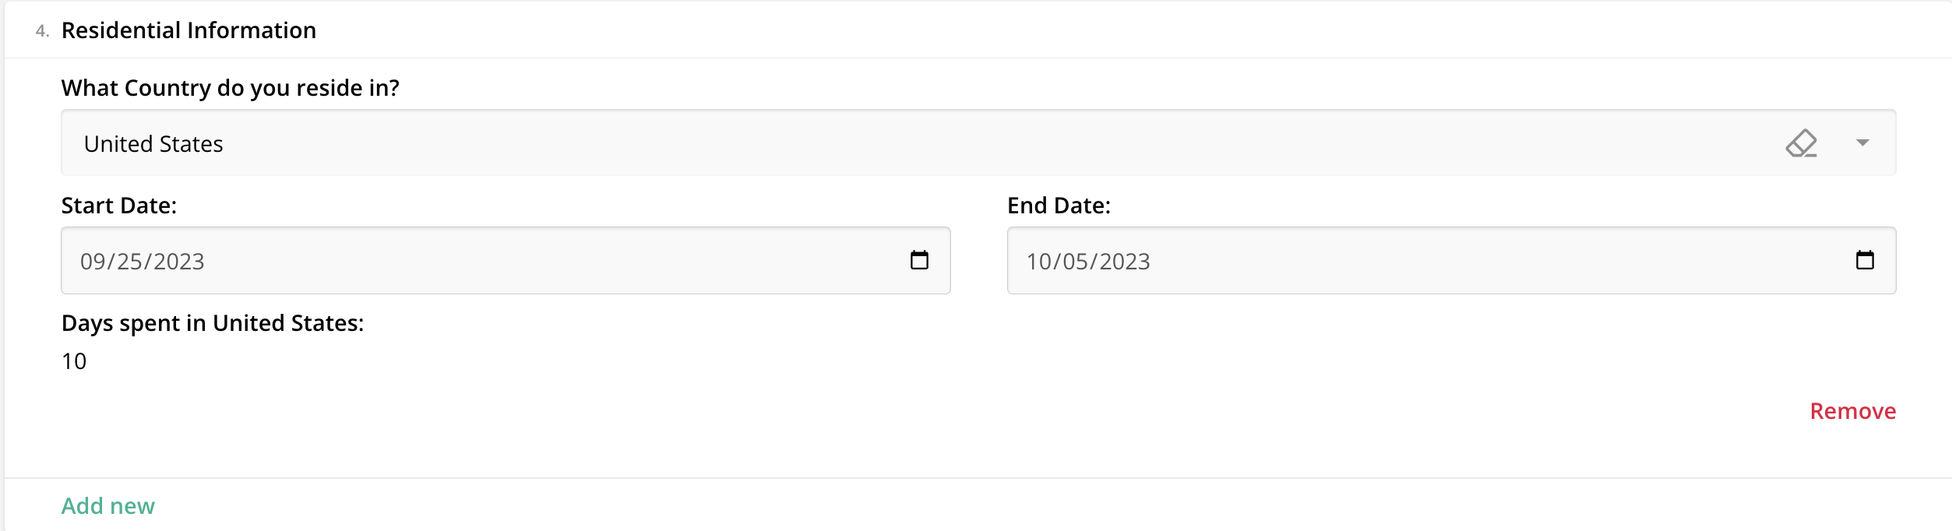Expand the country dropdown arrow

[1862, 142]
